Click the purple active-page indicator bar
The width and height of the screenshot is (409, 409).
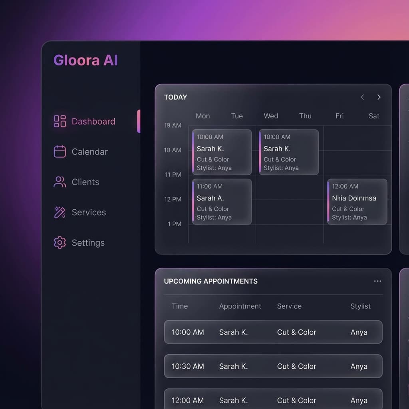(139, 121)
